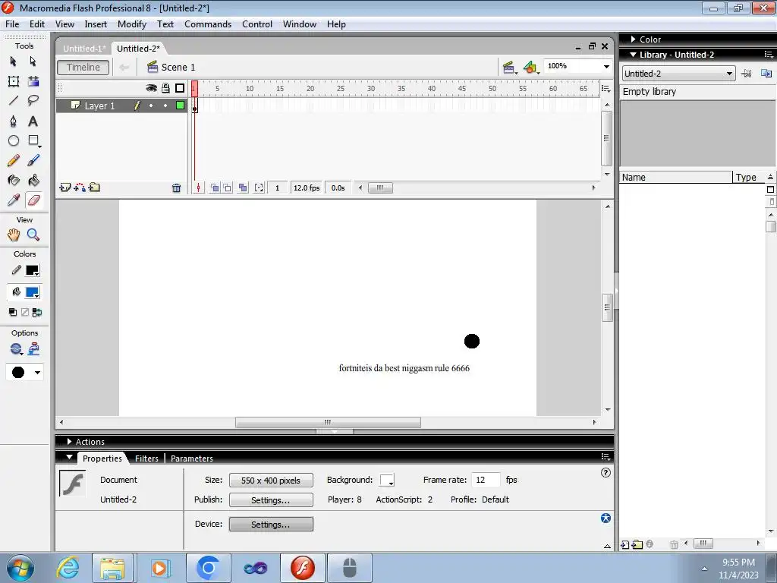This screenshot has height=583, width=777.
Task: Toggle show/hide all layers eye icon
Action: click(151, 88)
